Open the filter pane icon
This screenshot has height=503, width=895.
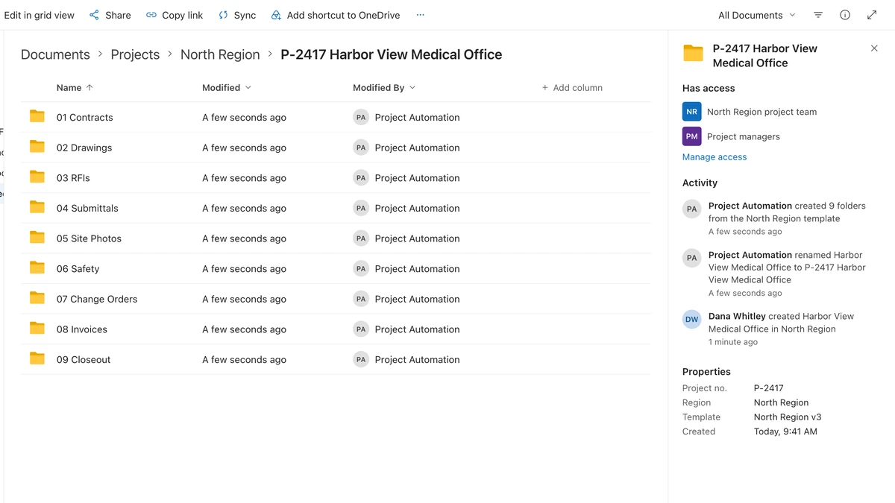(x=818, y=15)
